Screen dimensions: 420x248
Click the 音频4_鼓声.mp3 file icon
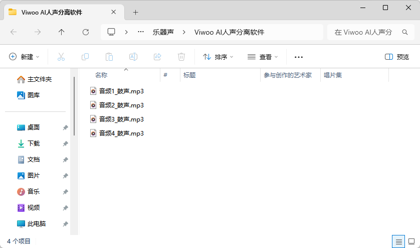click(93, 133)
